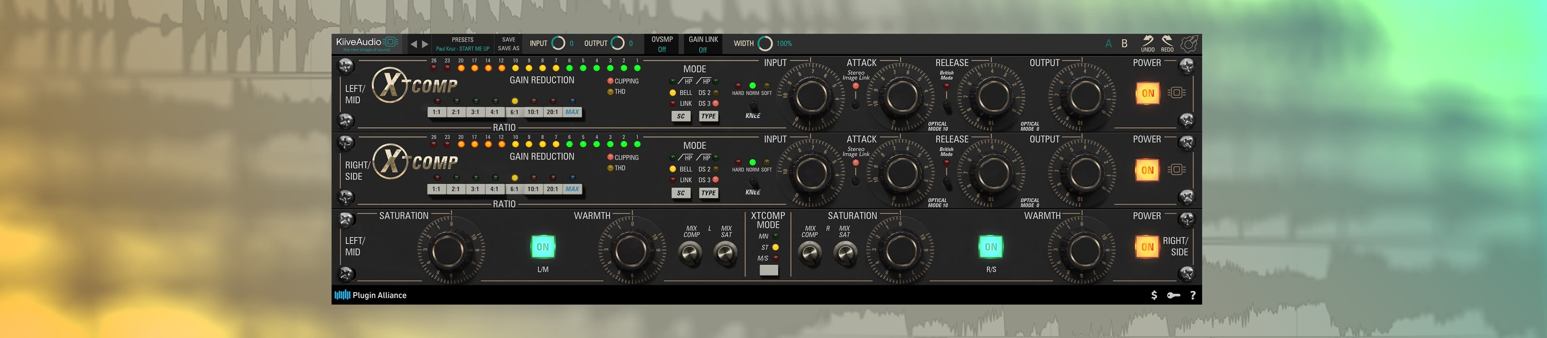Click the L MIX COMP small knob
This screenshot has width=1547, height=338.
[690, 253]
